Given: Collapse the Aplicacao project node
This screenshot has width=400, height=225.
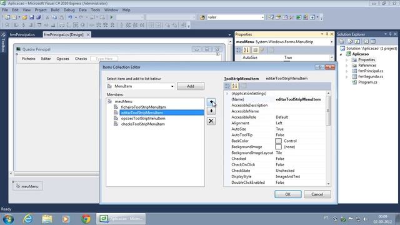Looking at the screenshot, I should click(x=341, y=54).
